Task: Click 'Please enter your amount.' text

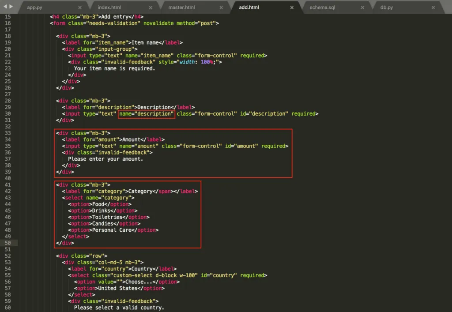Action: (x=105, y=159)
